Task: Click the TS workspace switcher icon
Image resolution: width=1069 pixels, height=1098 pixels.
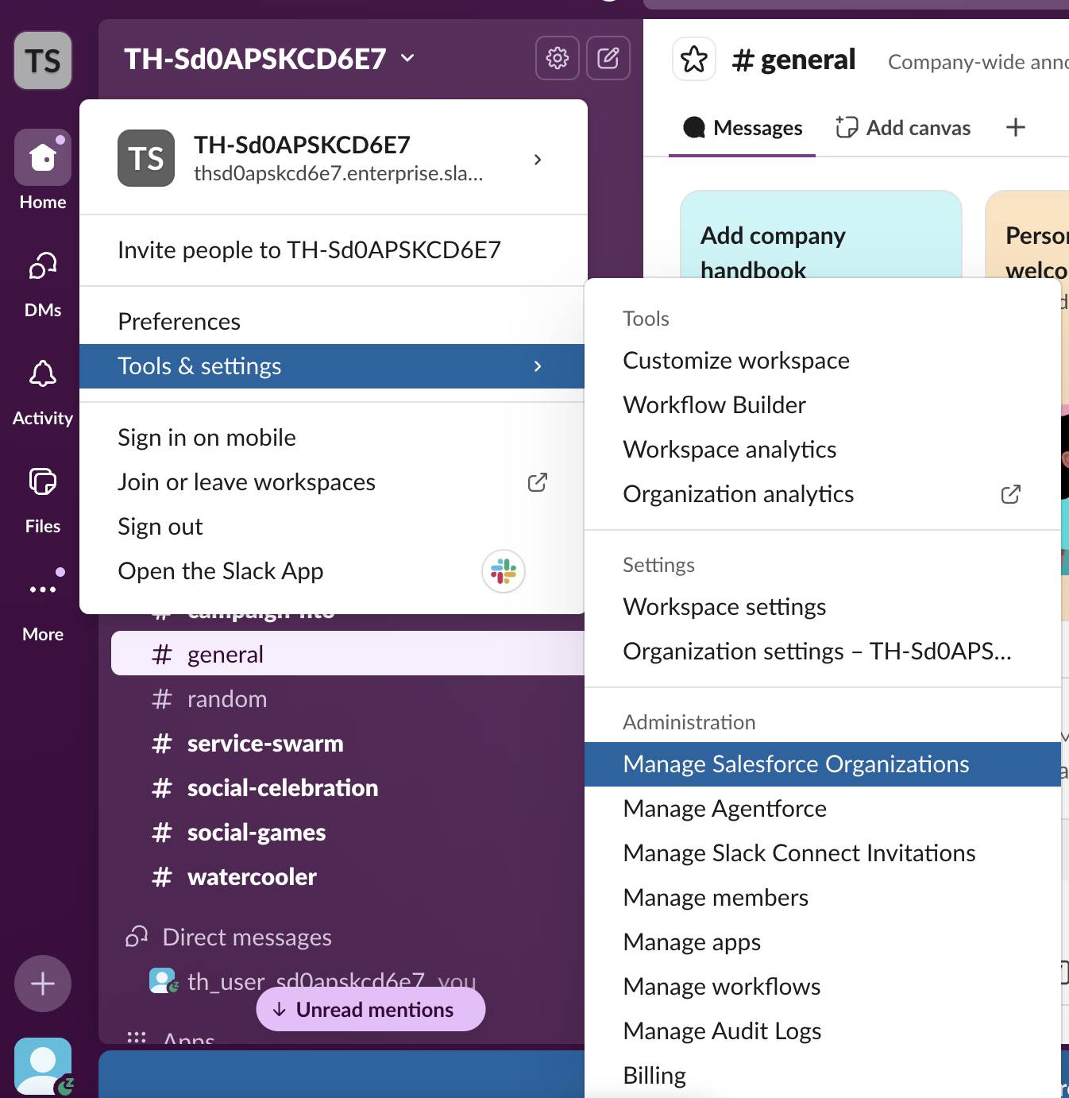Action: click(x=43, y=60)
